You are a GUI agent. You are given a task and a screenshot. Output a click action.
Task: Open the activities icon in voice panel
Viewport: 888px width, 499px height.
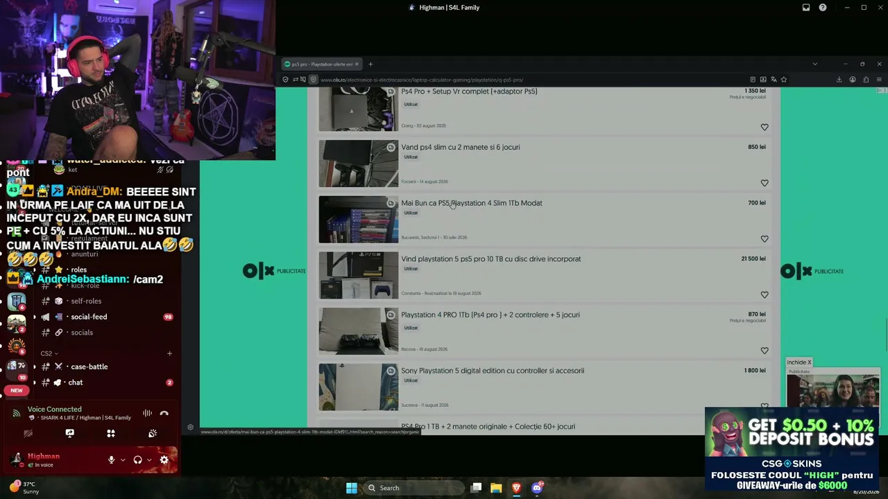coord(111,433)
